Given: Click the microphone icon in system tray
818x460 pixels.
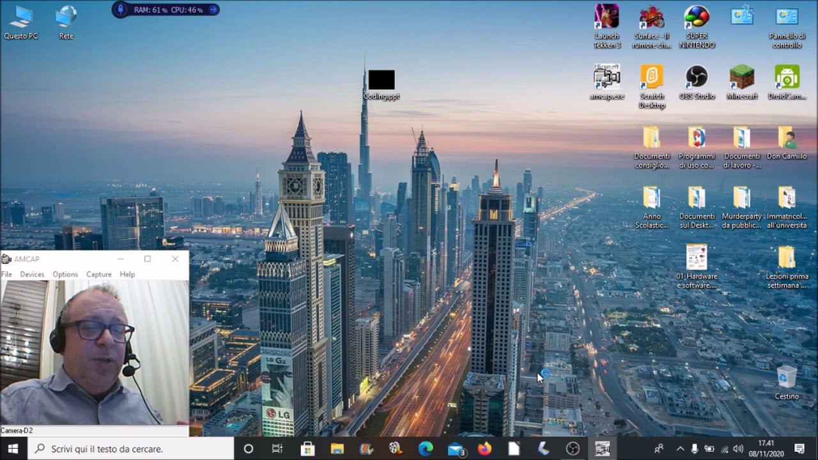Looking at the screenshot, I should coord(695,448).
